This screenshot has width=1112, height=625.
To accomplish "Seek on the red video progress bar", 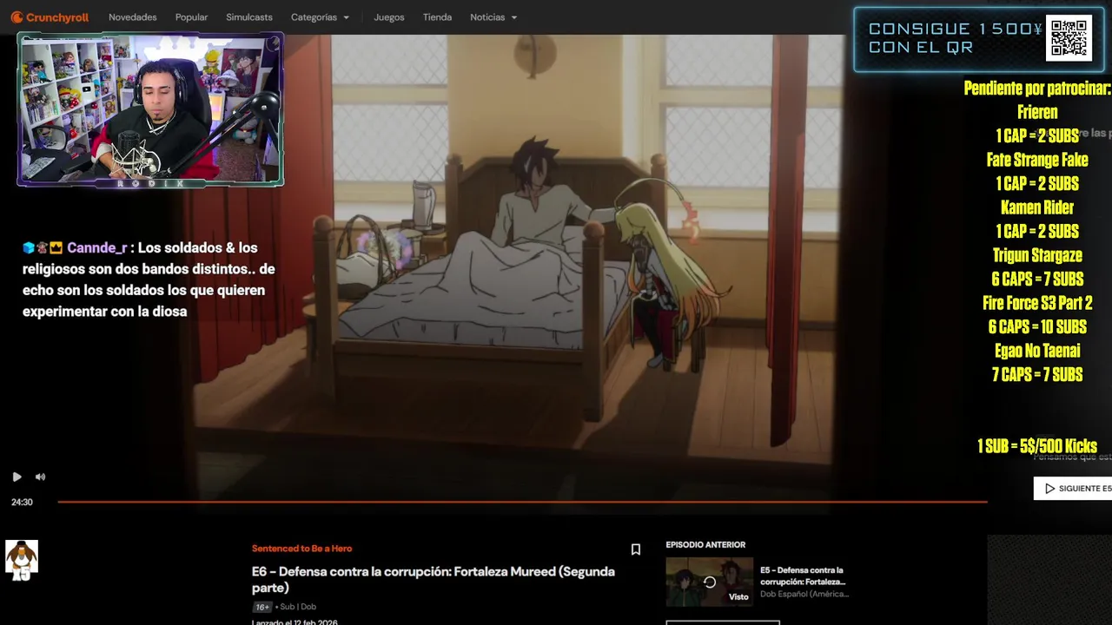I will [522, 502].
